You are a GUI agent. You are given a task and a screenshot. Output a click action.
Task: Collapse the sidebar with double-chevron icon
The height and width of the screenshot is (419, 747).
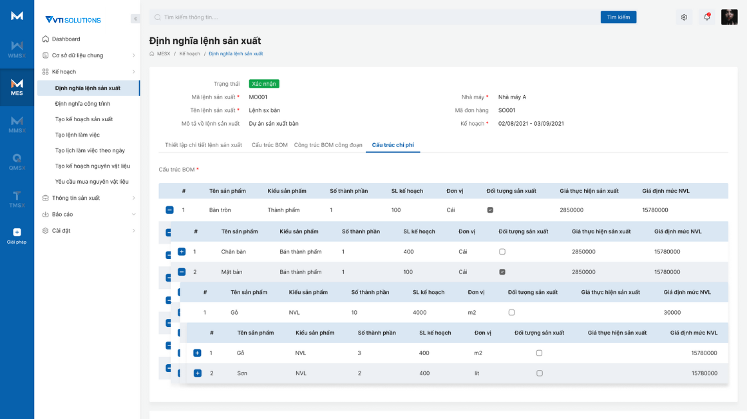click(x=135, y=19)
